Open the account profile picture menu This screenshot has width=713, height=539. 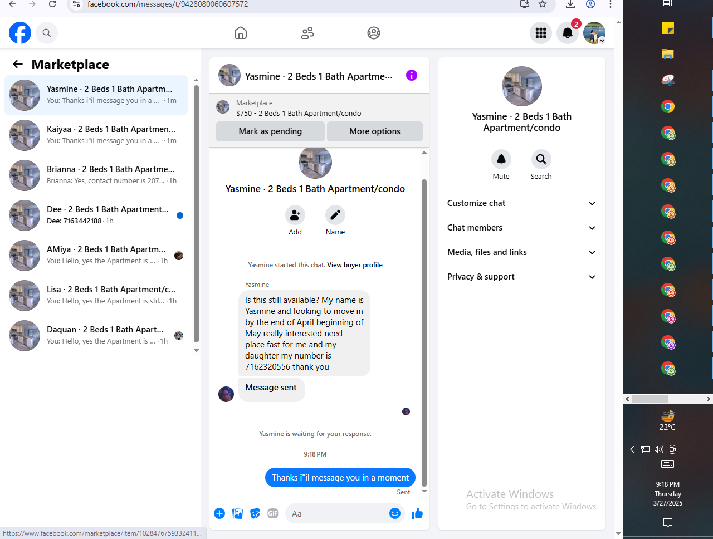(x=594, y=33)
